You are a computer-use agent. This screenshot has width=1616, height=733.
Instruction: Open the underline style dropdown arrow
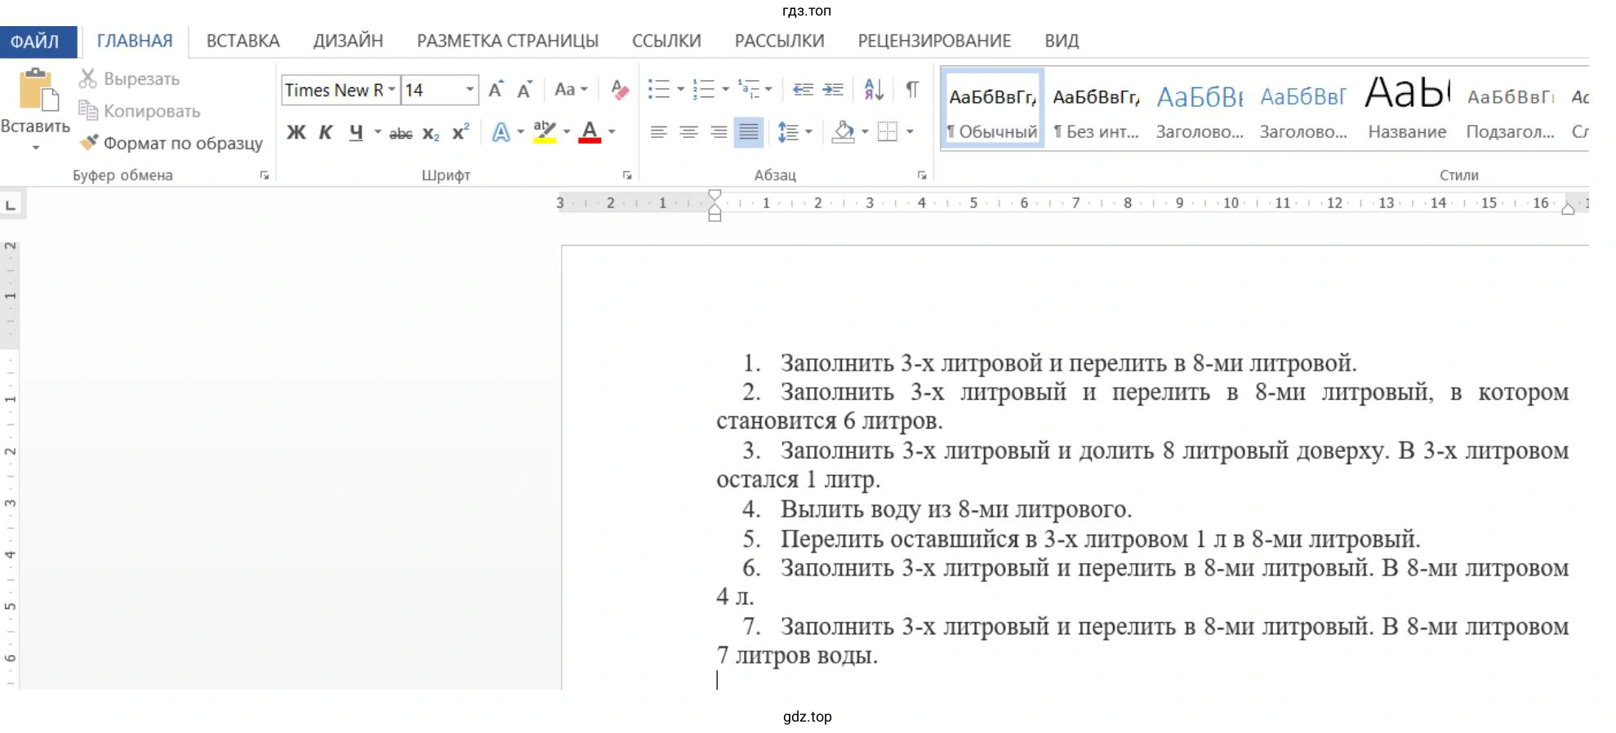(x=377, y=131)
